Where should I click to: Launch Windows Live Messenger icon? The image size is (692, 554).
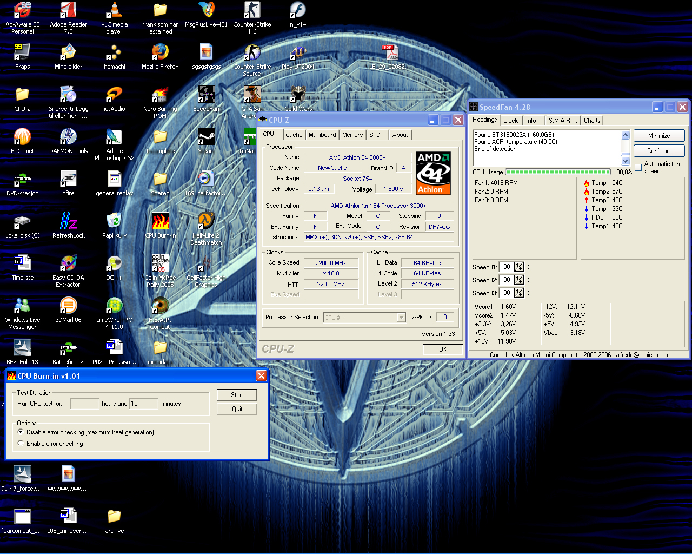[22, 314]
